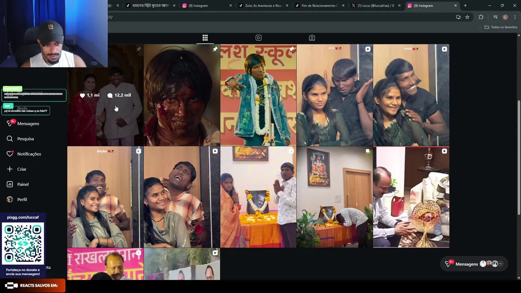The image size is (521, 293).
Task: Click the 12,2 mil comments count
Action: (119, 95)
